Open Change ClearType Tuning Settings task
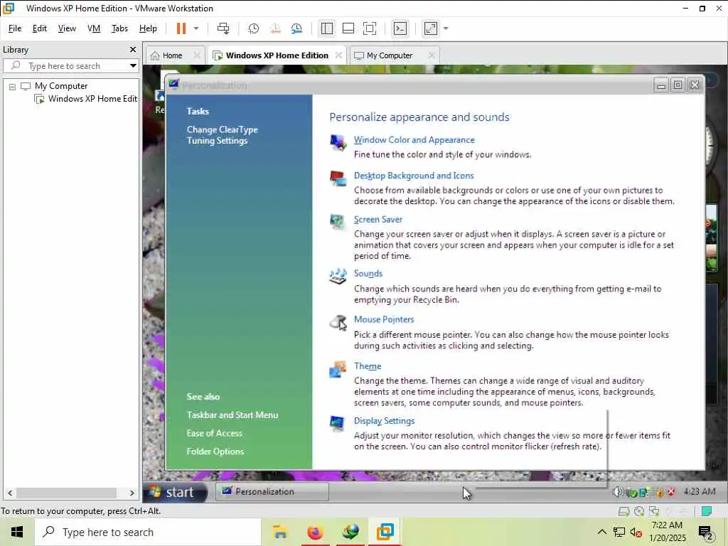 pyautogui.click(x=222, y=135)
